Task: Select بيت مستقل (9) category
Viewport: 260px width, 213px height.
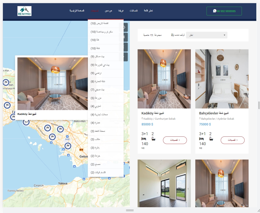Action: pyautogui.click(x=106, y=57)
